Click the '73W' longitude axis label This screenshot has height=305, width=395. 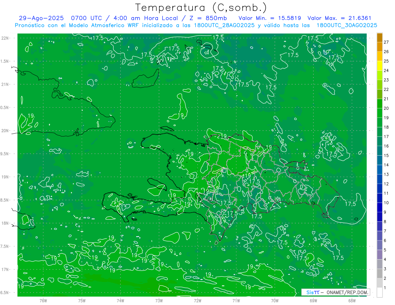(x=159, y=301)
